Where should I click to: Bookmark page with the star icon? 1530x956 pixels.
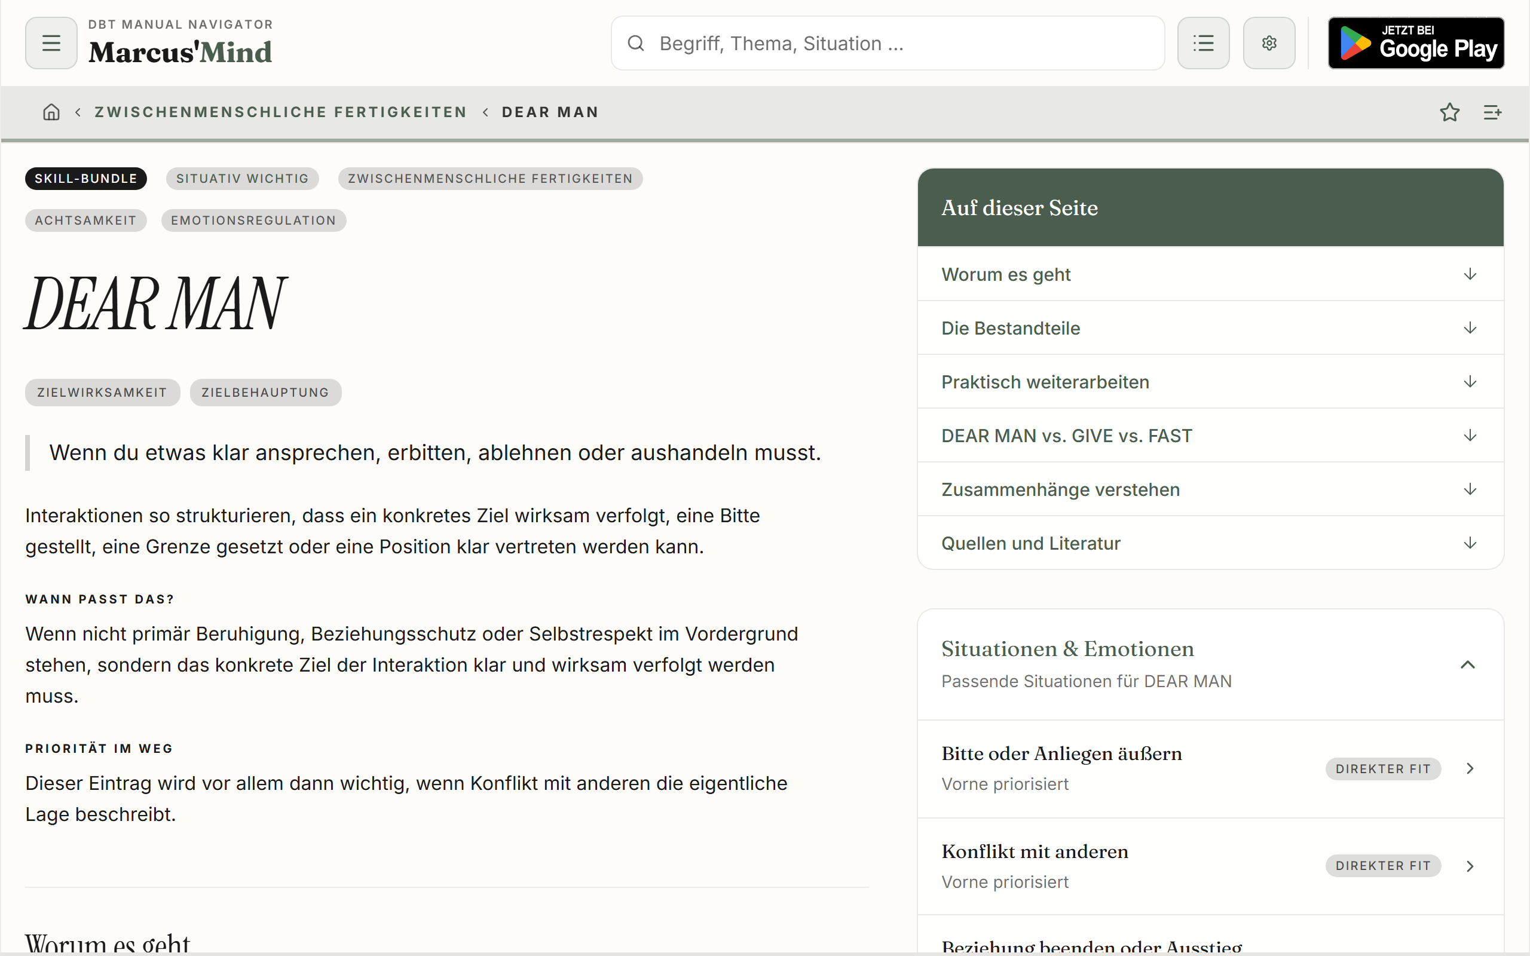point(1450,112)
